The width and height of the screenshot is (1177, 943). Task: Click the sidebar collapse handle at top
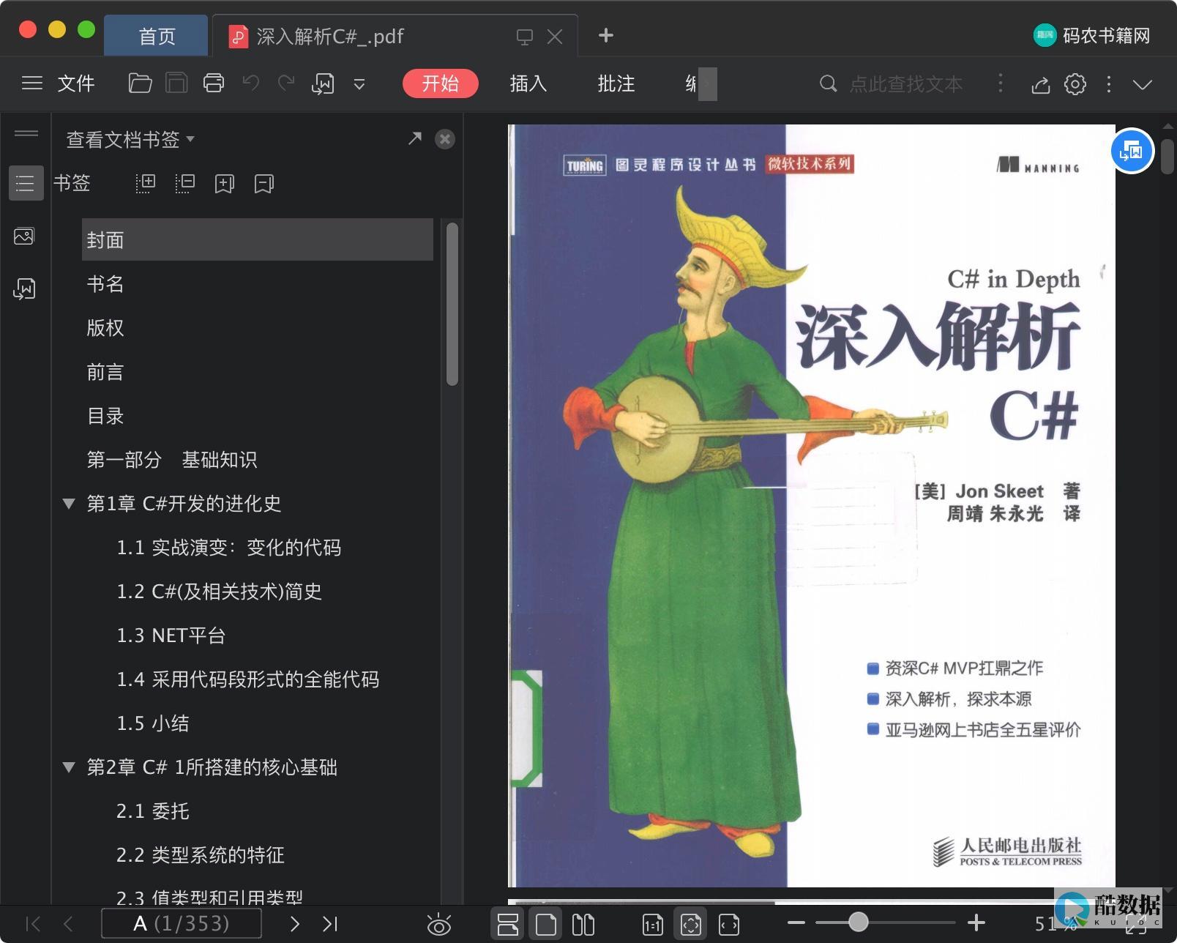(x=26, y=133)
